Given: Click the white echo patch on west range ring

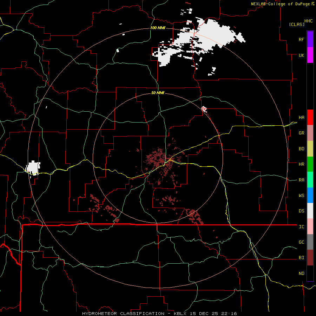Looking at the screenshot, I should pyautogui.click(x=33, y=168).
